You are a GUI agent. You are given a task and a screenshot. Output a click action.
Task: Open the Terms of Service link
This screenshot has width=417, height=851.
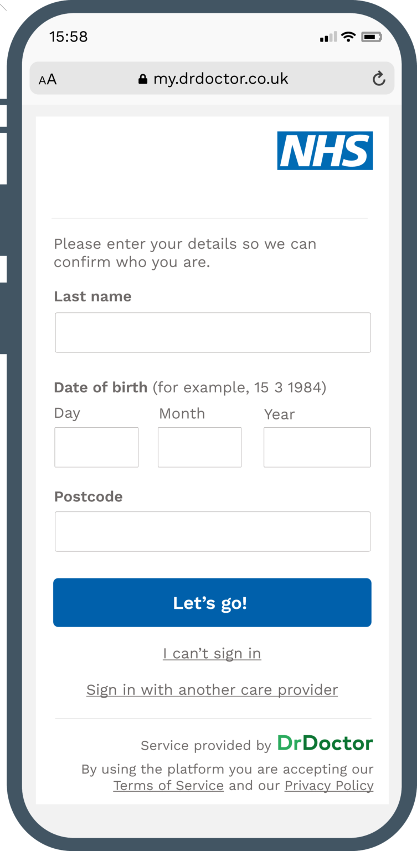168,786
